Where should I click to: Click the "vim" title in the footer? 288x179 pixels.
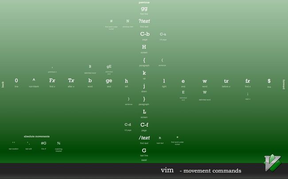[x=167, y=170]
